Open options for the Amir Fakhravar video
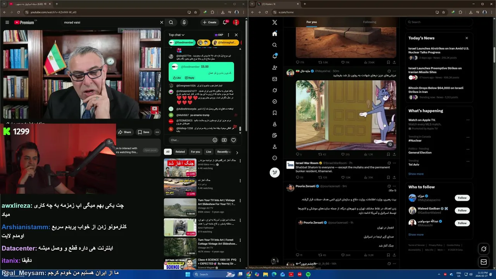Screen dimensions: 496x279 (x=240, y=220)
